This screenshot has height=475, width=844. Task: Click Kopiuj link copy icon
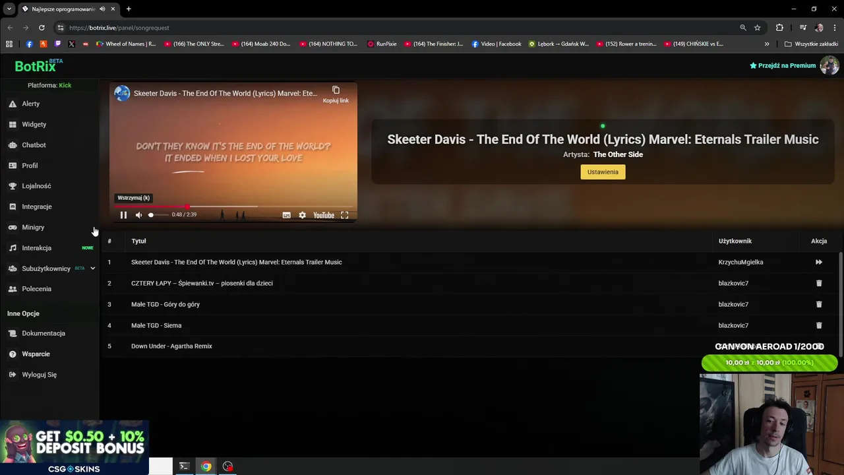click(x=336, y=90)
